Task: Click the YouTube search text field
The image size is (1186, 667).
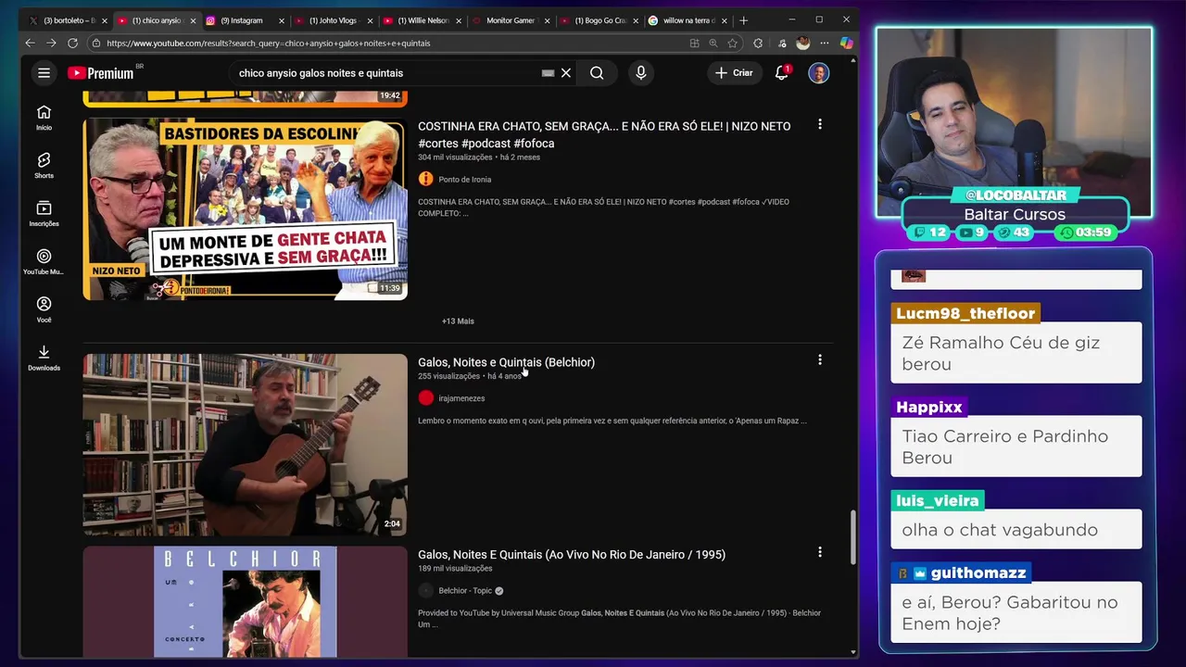Action: click(x=387, y=73)
